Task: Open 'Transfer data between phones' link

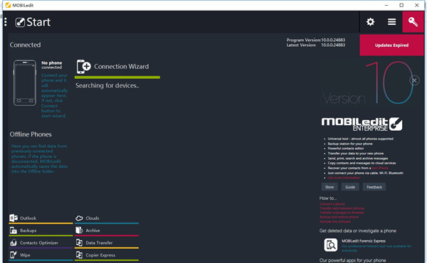Action: coord(342,208)
